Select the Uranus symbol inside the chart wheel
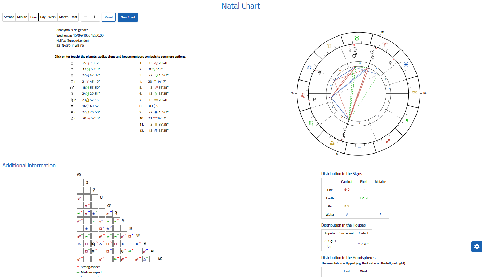The height and width of the screenshot is (277, 482). tap(319, 72)
